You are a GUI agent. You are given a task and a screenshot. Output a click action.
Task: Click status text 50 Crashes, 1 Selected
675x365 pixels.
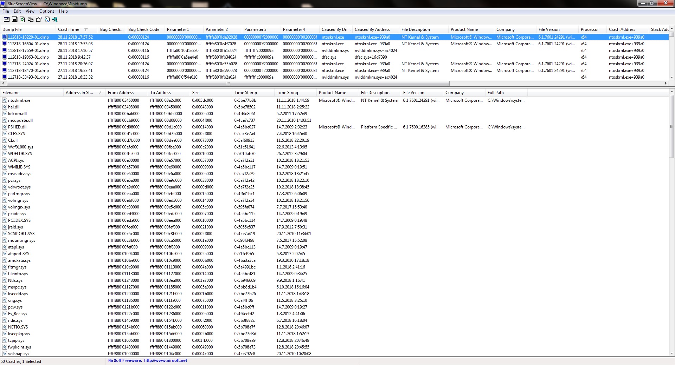coord(21,361)
